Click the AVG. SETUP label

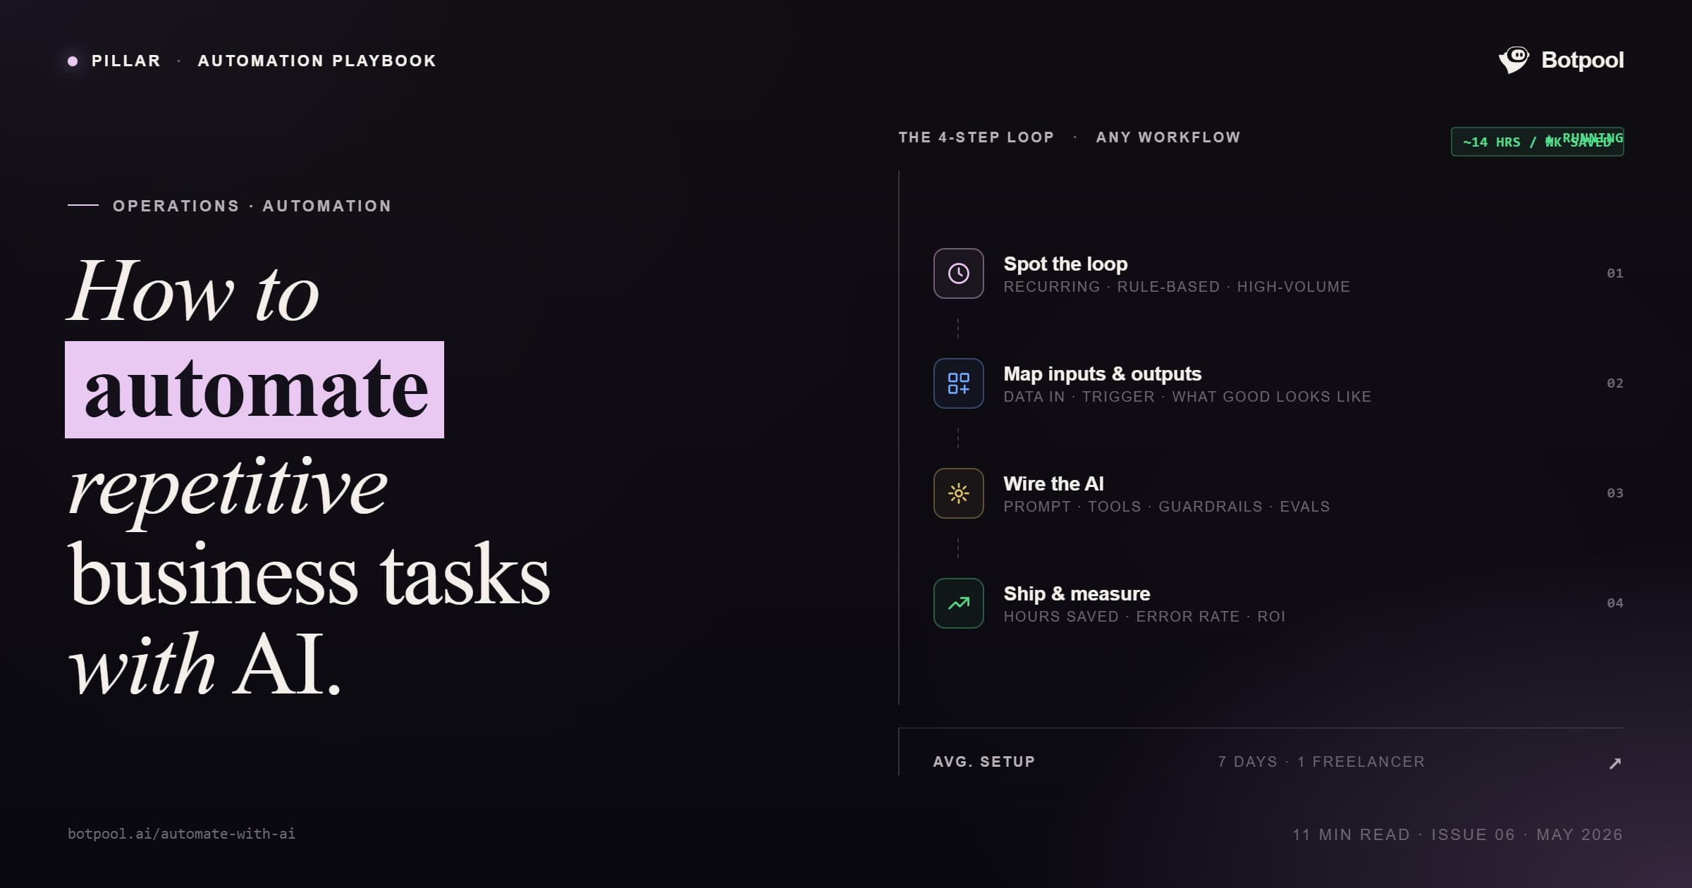[984, 762]
